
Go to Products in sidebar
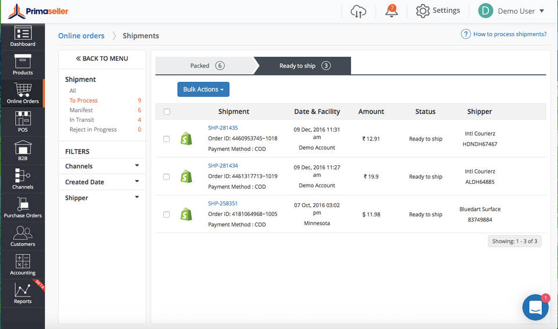(23, 65)
